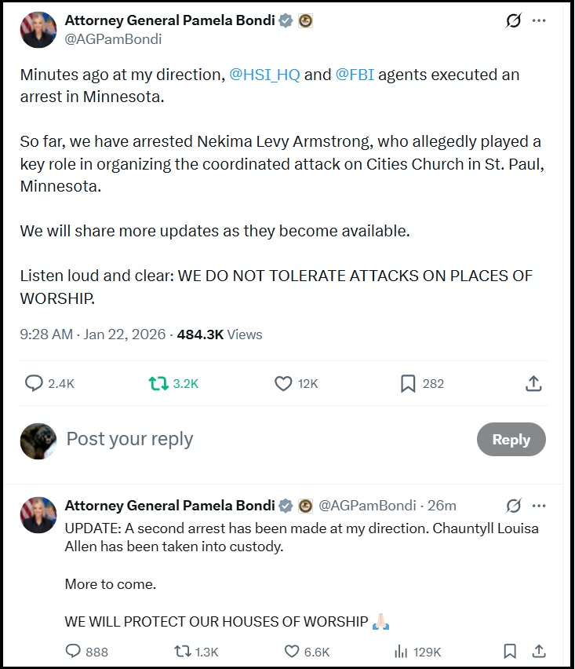575x669 pixels.
Task: Toggle repost on the 3.2K main post
Action: point(159,383)
